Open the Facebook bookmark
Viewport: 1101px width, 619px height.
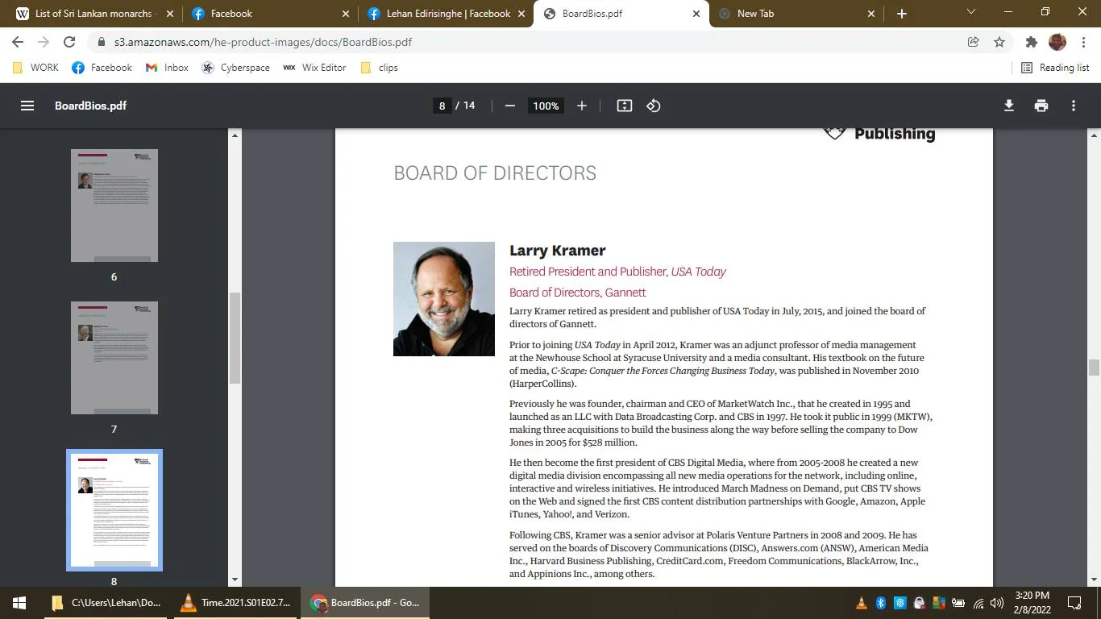102,68
